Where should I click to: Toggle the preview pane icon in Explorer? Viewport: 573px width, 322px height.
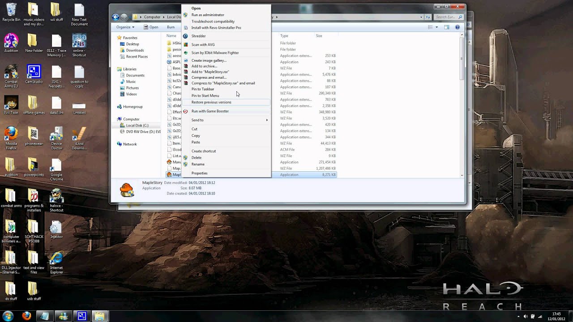pos(446,27)
